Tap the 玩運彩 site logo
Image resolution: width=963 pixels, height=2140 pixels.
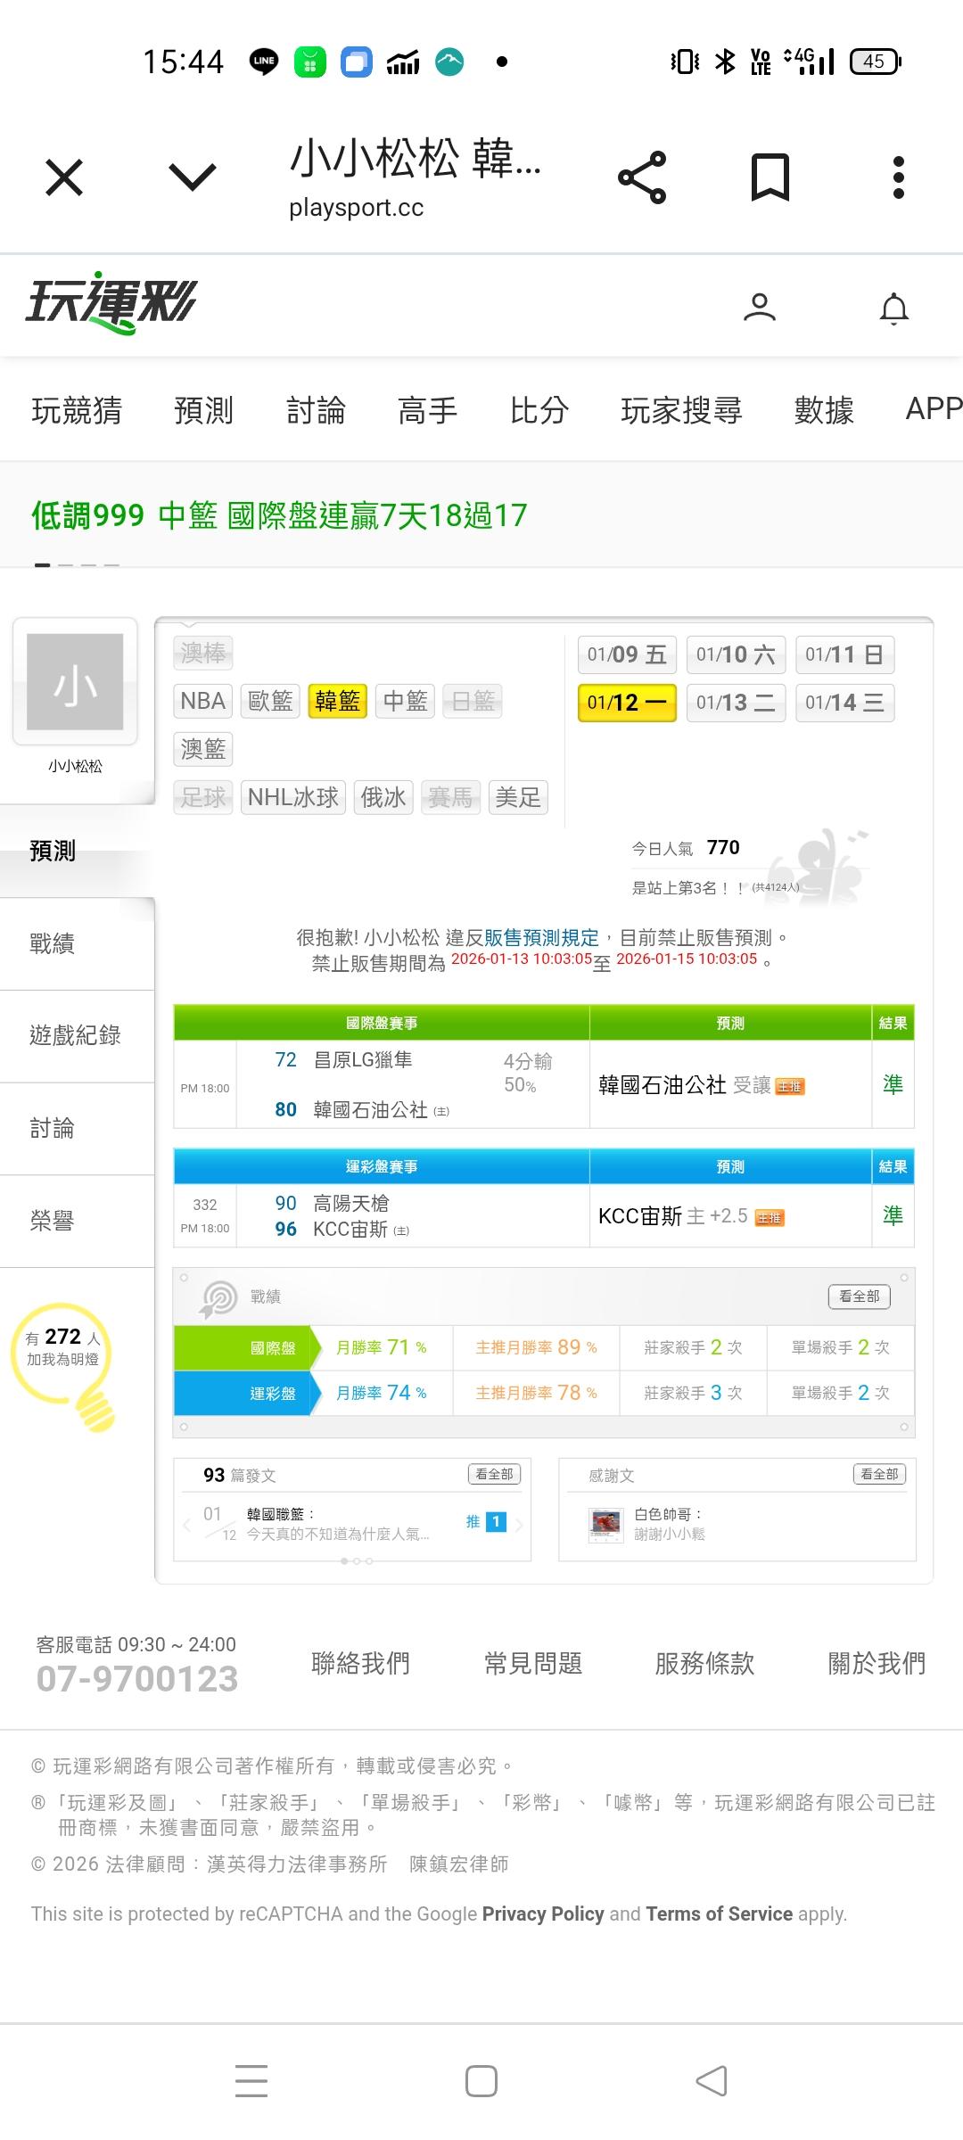point(111,303)
